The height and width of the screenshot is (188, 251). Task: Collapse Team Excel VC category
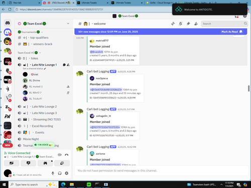coord(29,53)
